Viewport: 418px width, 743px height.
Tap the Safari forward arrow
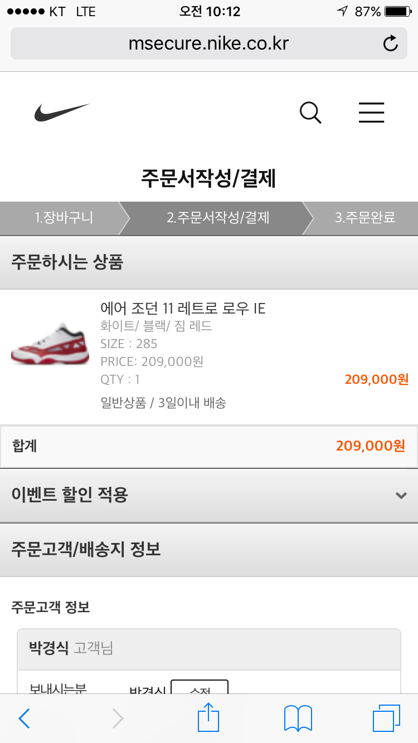click(118, 718)
